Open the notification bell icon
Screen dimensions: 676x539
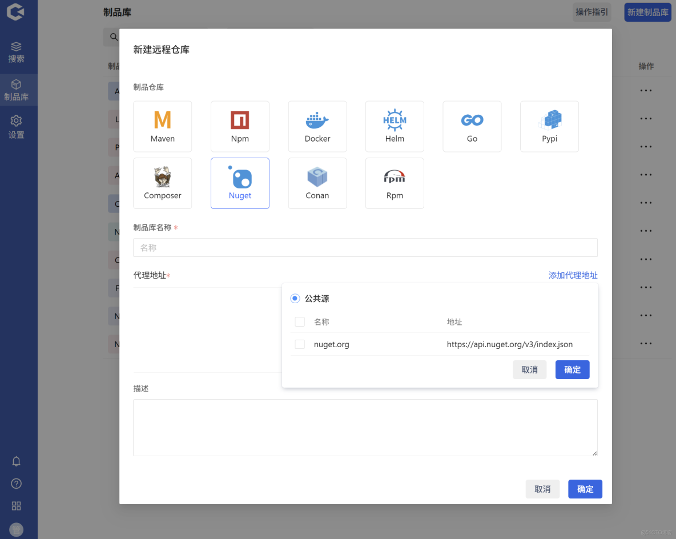click(16, 461)
